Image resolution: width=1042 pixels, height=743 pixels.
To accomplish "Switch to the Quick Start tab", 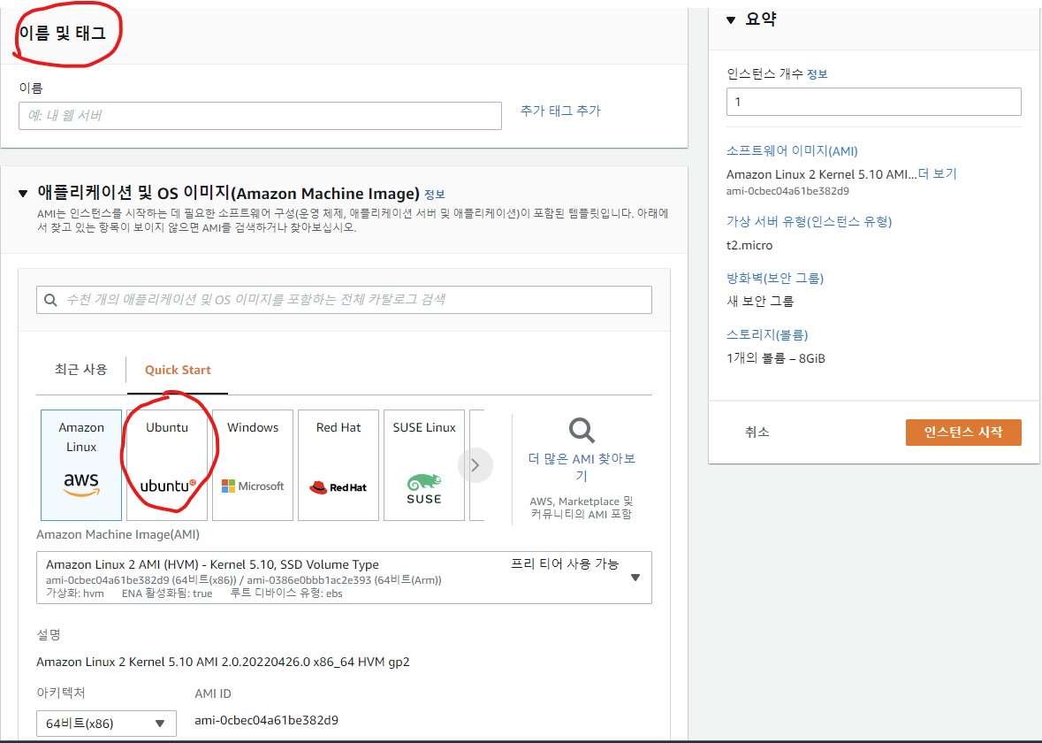I will coord(178,370).
